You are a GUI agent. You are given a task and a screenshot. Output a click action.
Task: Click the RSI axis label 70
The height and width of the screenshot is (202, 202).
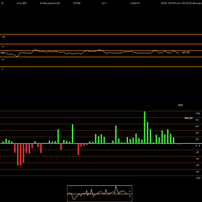[x=3, y=46]
